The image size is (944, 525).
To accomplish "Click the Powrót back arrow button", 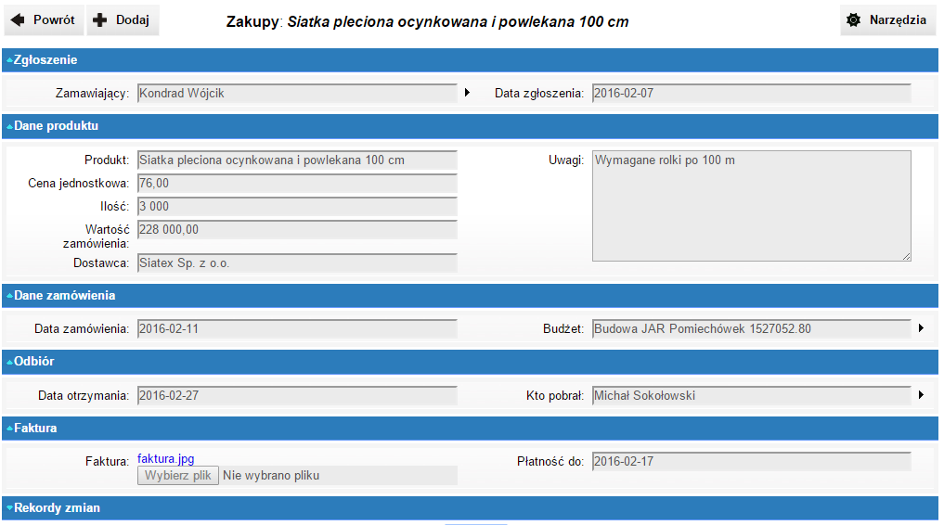I will click(x=44, y=20).
